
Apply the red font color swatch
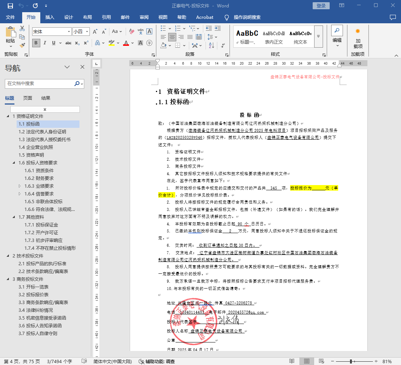[x=126, y=43]
